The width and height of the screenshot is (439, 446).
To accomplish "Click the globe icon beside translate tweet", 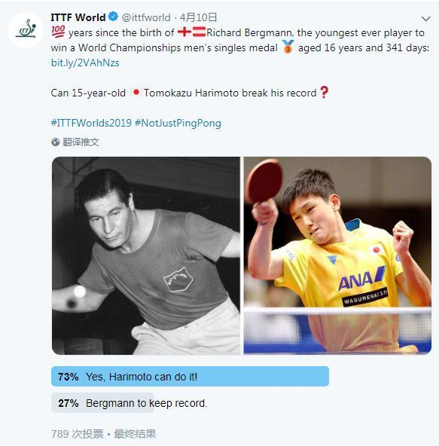I will tap(56, 142).
